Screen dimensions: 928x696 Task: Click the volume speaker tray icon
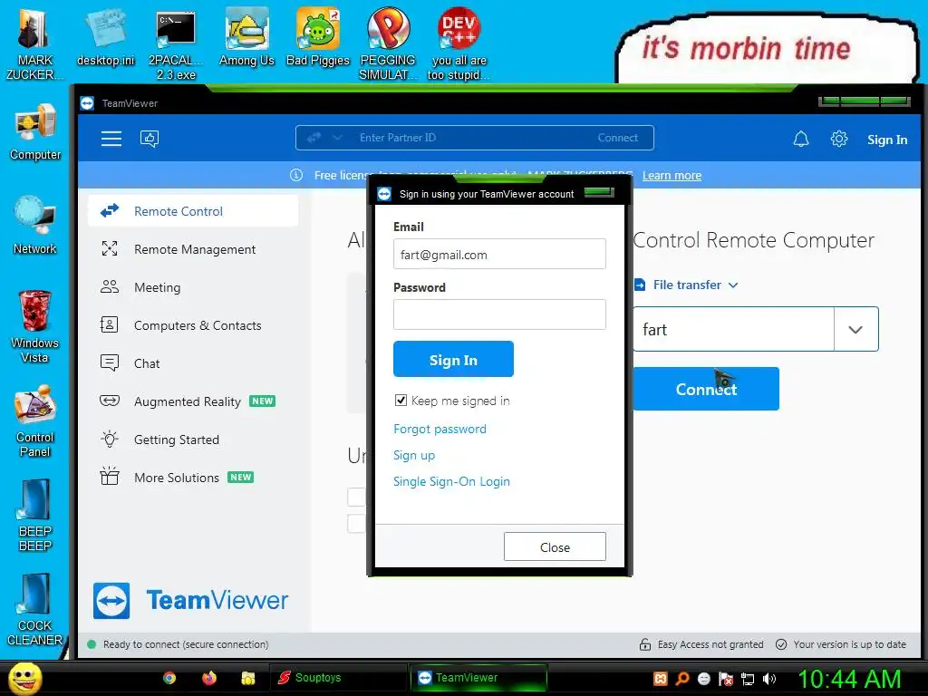[x=769, y=679]
